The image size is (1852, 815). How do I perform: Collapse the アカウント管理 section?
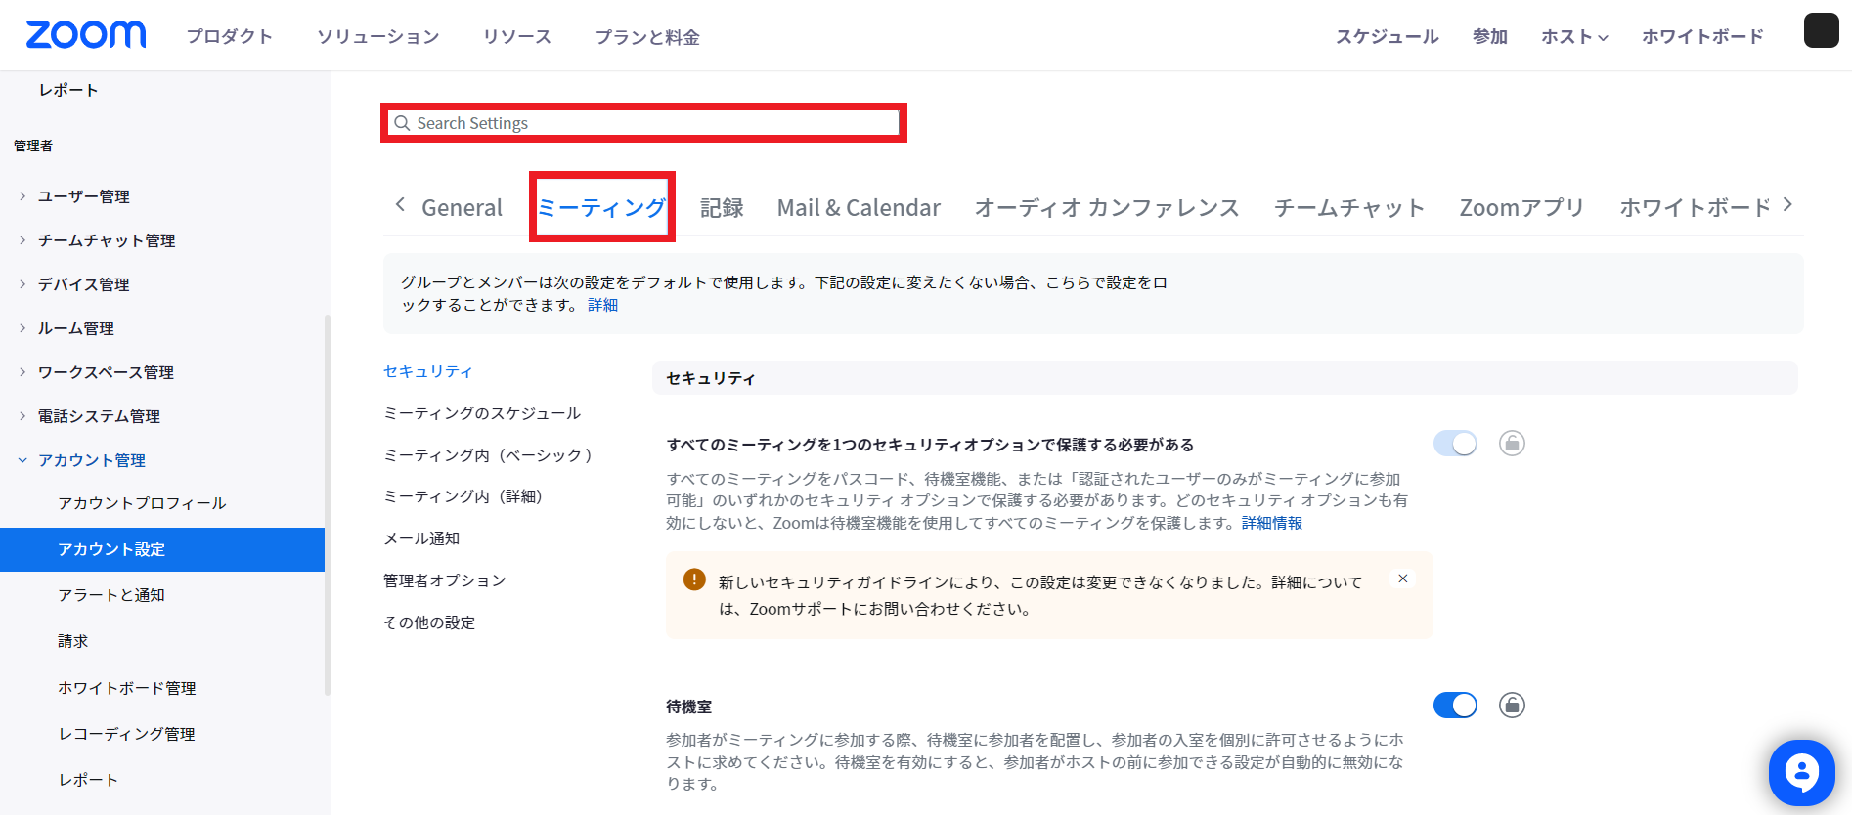pyautogui.click(x=91, y=460)
